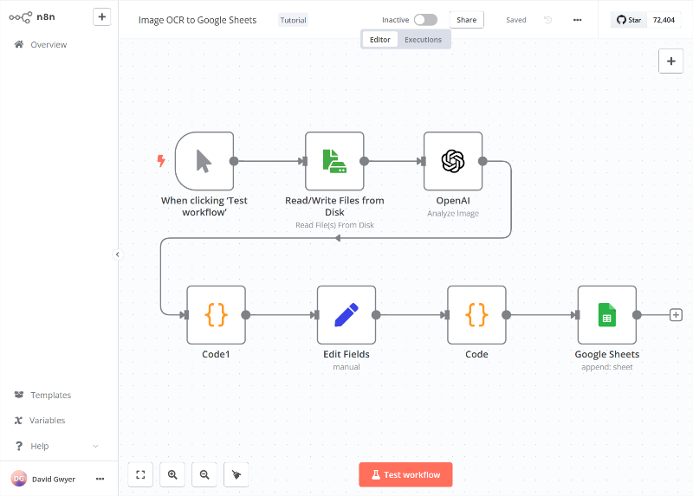The width and height of the screenshot is (693, 496).
Task: Toggle the workflow Inactive switch
Action: [x=424, y=20]
